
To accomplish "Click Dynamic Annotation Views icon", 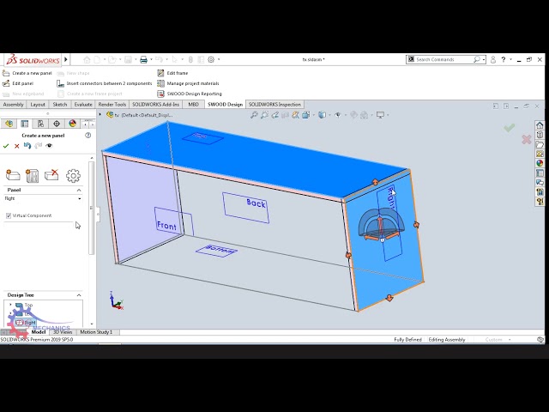I will (295, 115).
